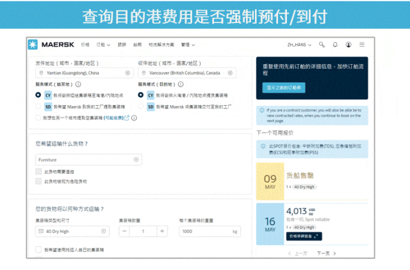Click the Maersk star logo

click(x=33, y=44)
